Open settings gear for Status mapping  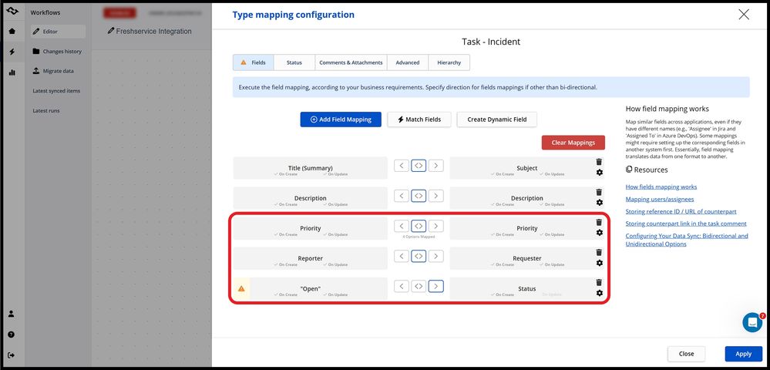point(599,293)
